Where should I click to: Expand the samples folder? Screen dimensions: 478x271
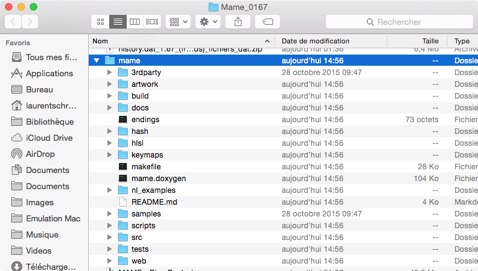pyautogui.click(x=109, y=214)
